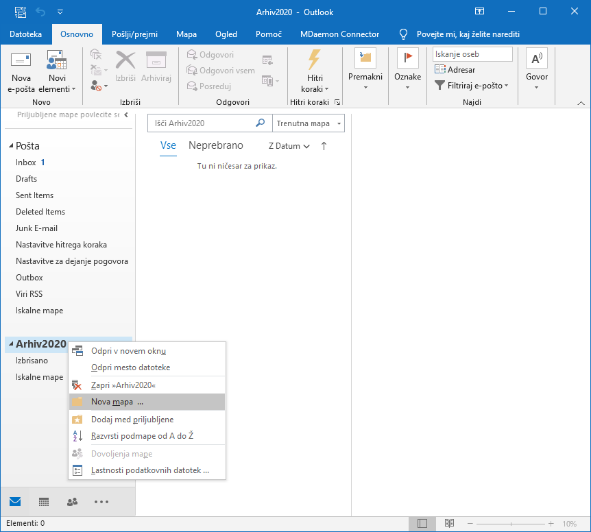Choose Nova mapa from context menu

[x=147, y=402]
